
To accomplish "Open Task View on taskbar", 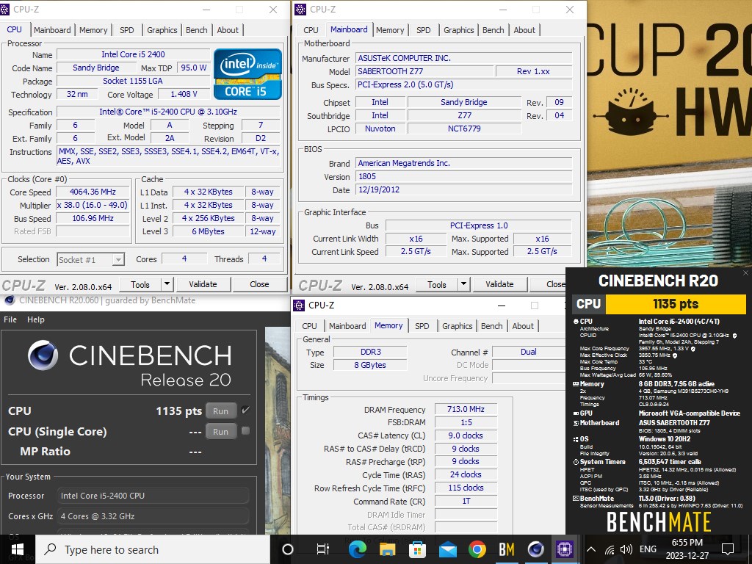I will pyautogui.click(x=323, y=549).
